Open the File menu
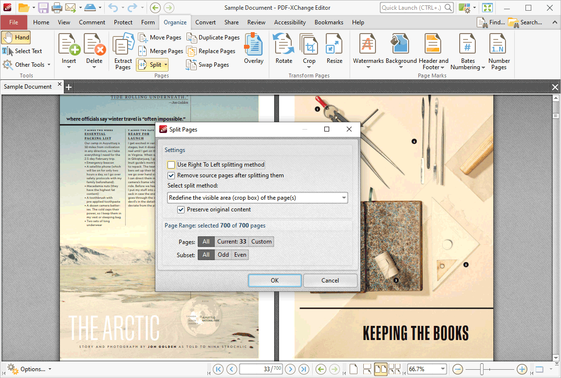561x378 pixels. coord(14,22)
